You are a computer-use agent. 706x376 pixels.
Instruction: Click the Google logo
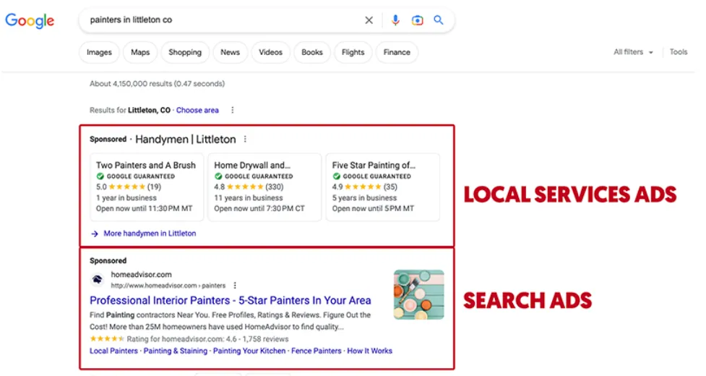tap(30, 21)
